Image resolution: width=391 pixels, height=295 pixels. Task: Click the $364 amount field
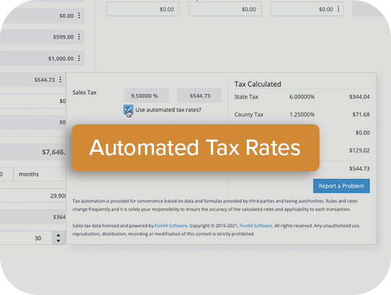pyautogui.click(x=34, y=217)
